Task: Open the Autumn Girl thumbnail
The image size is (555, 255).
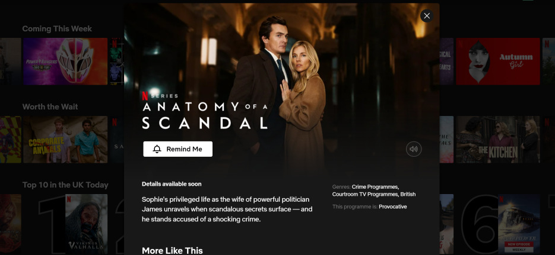Action: click(497, 62)
